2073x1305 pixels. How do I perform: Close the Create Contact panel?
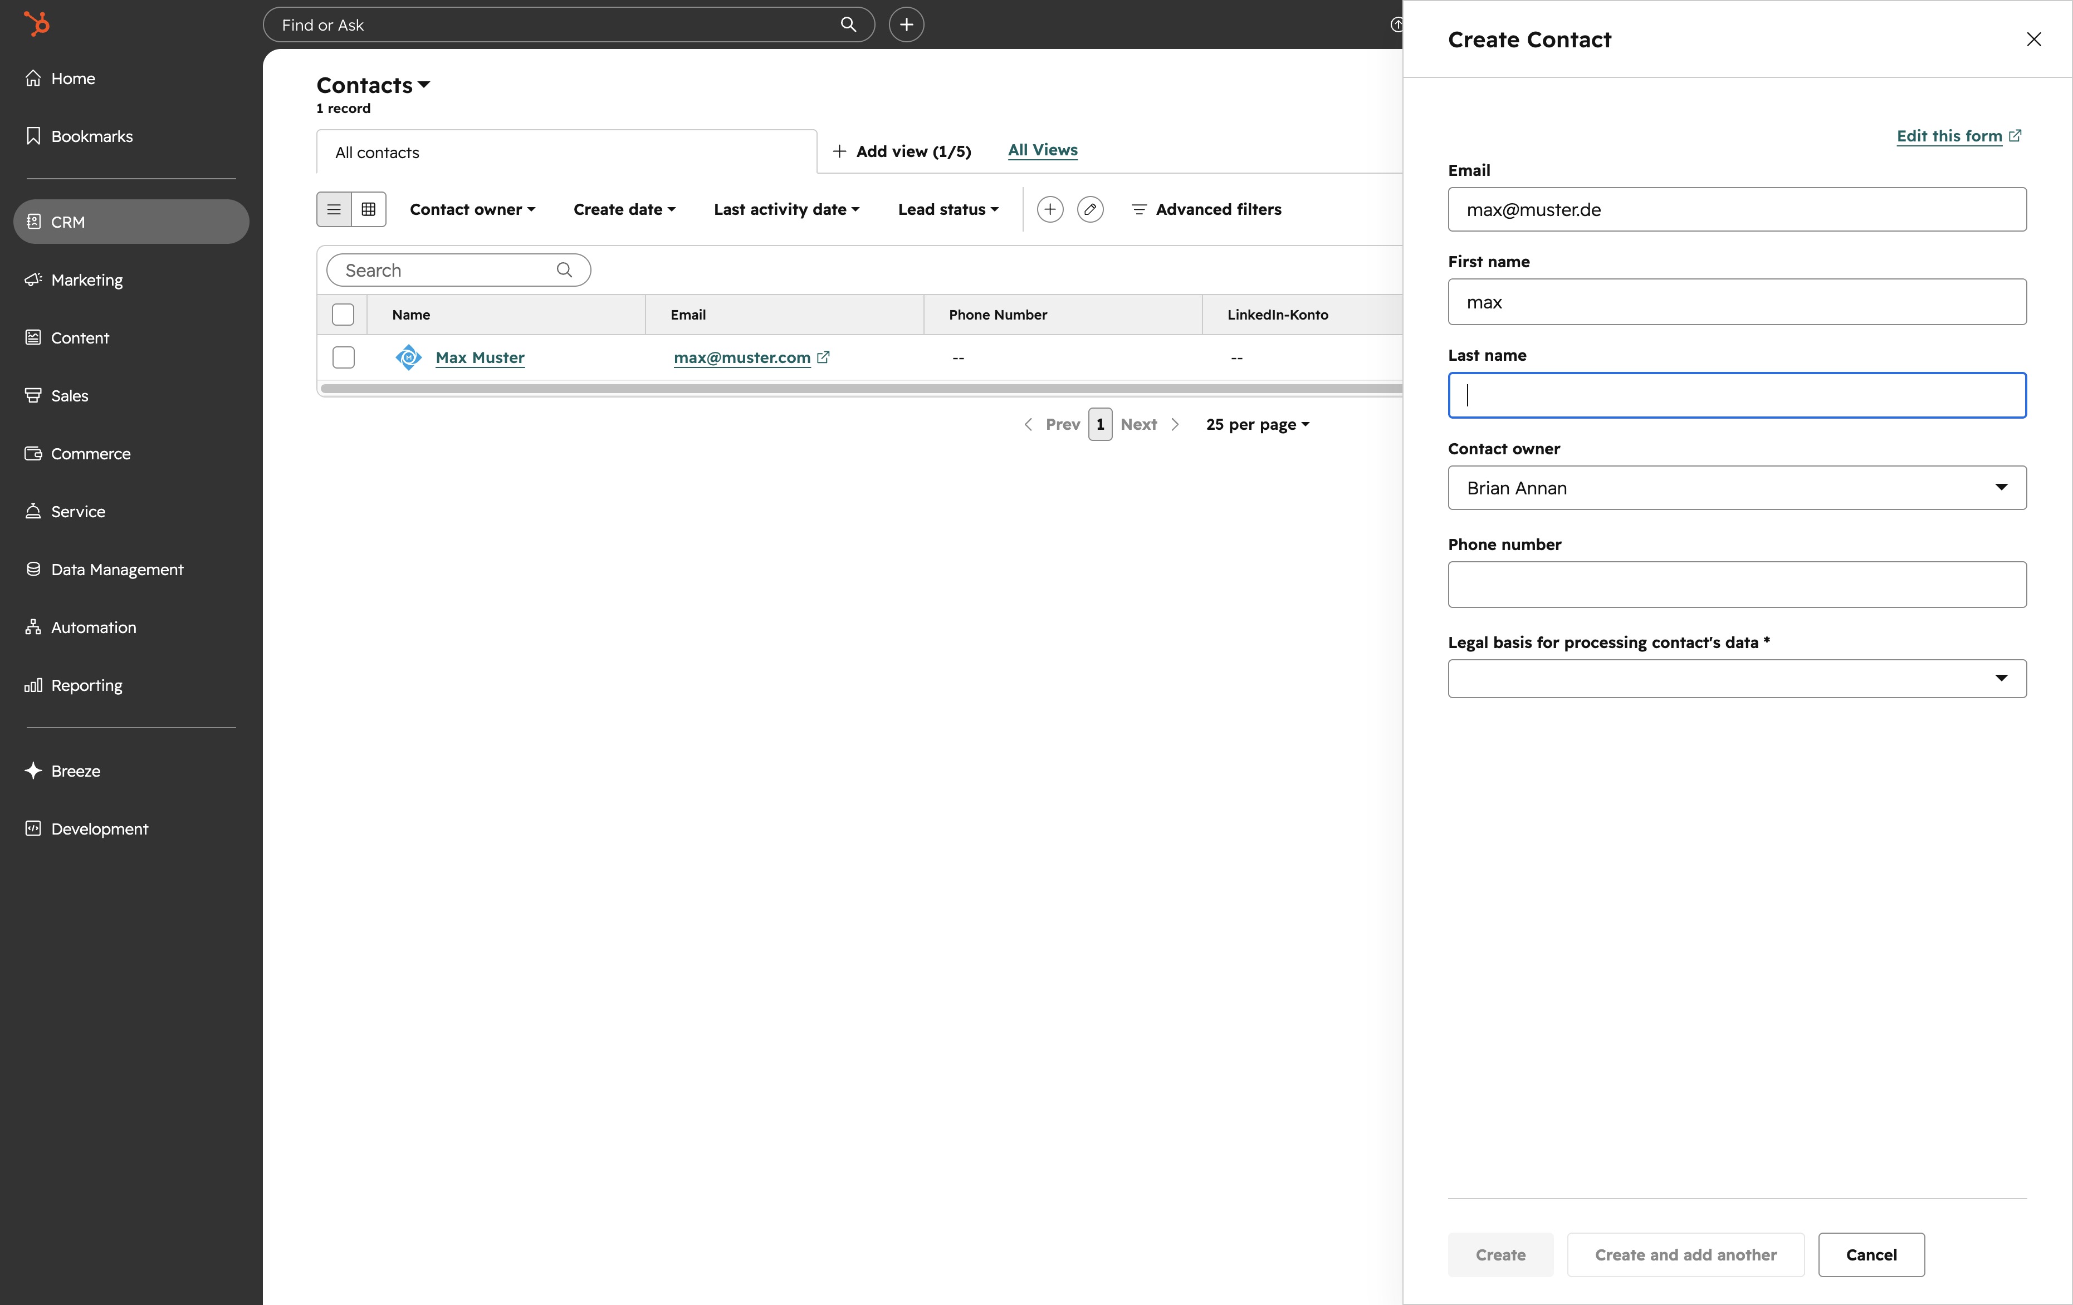coord(2033,40)
